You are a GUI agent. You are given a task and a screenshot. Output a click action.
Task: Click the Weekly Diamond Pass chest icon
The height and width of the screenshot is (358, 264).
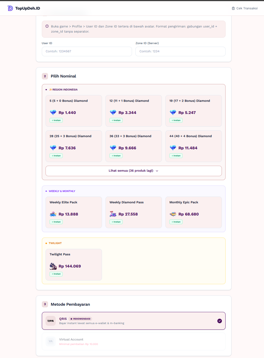coord(113,214)
